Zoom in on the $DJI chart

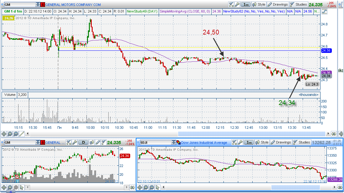pos(146,187)
